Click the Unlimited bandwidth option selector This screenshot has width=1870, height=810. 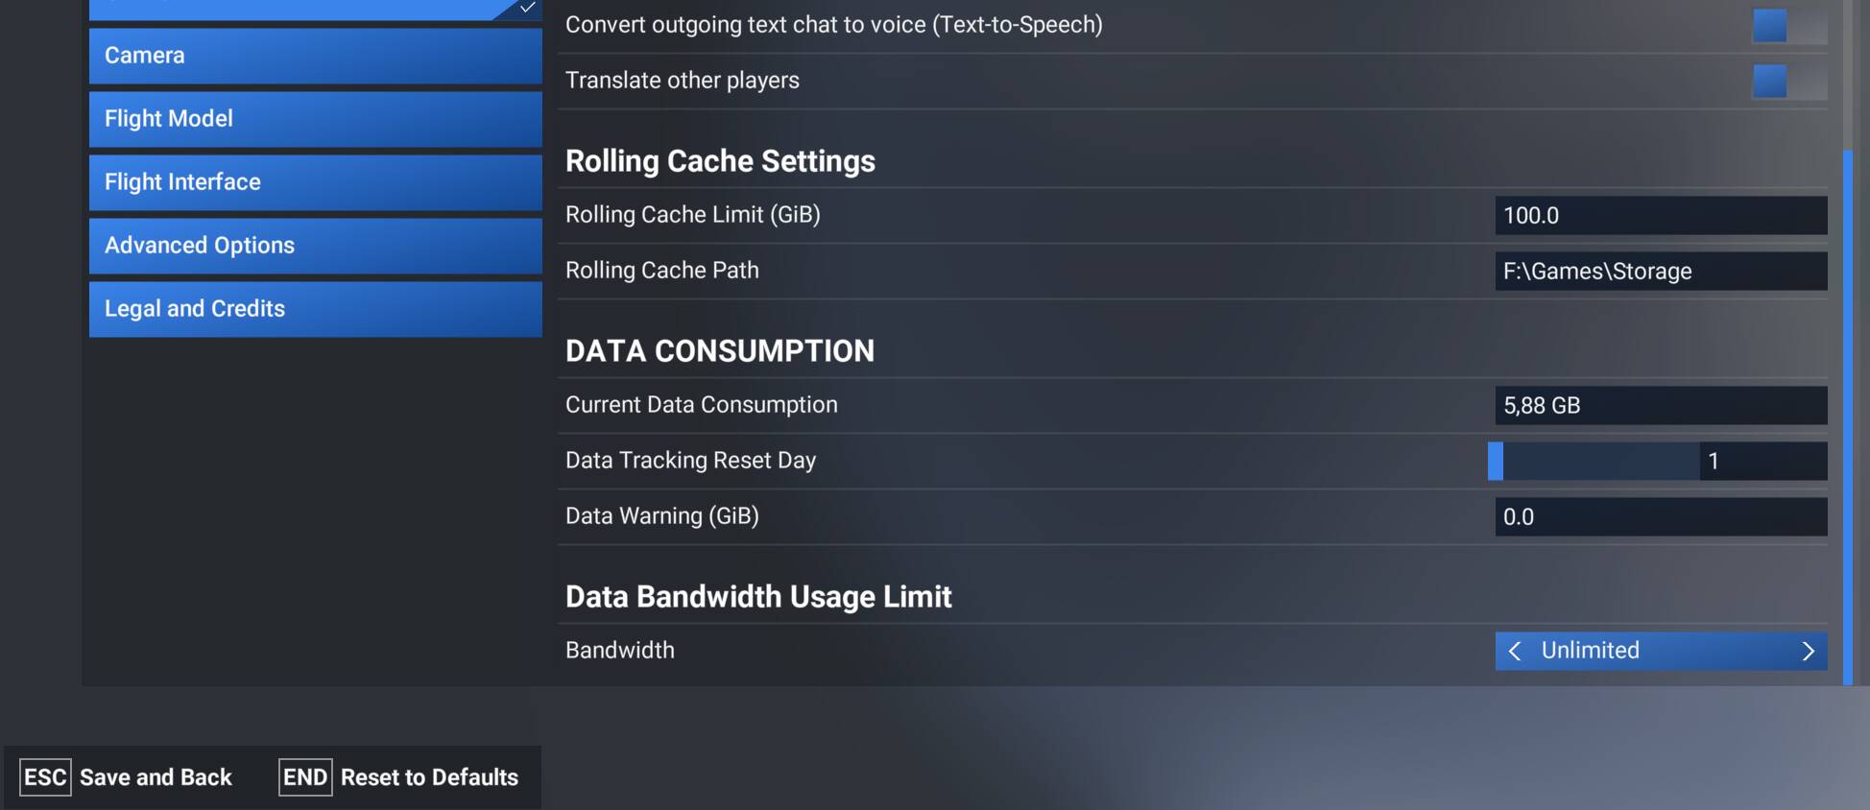(x=1661, y=652)
